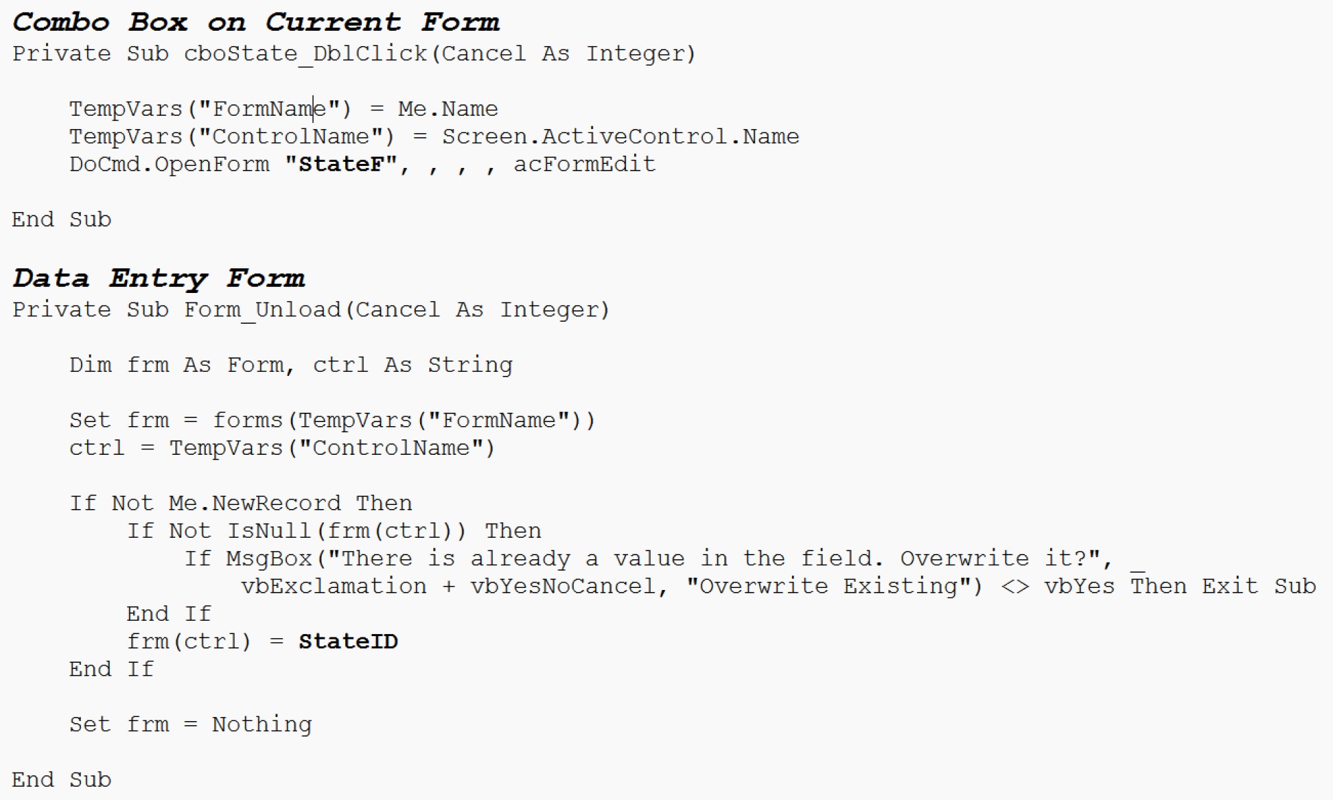Click the "Set frm = Nothing" line
This screenshot has width=1333, height=800.
click(191, 724)
